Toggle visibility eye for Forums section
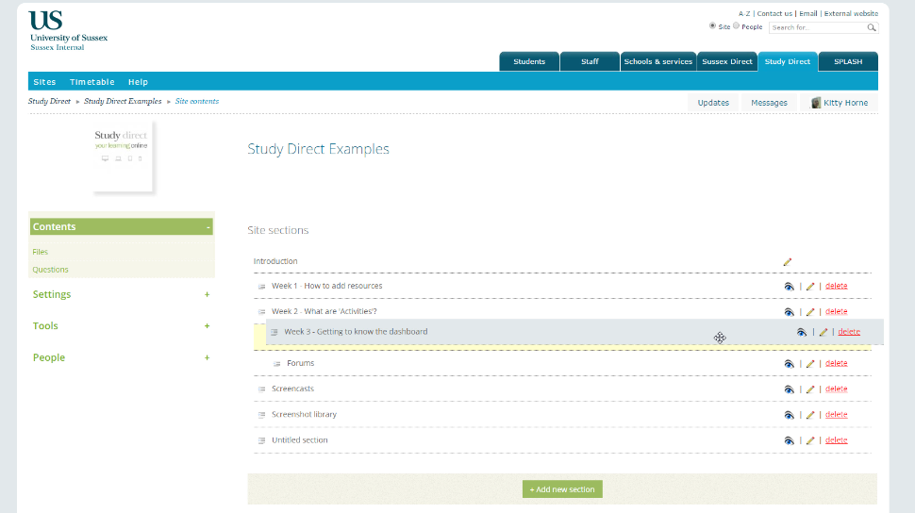Image resolution: width=915 pixels, height=513 pixels. (x=789, y=364)
